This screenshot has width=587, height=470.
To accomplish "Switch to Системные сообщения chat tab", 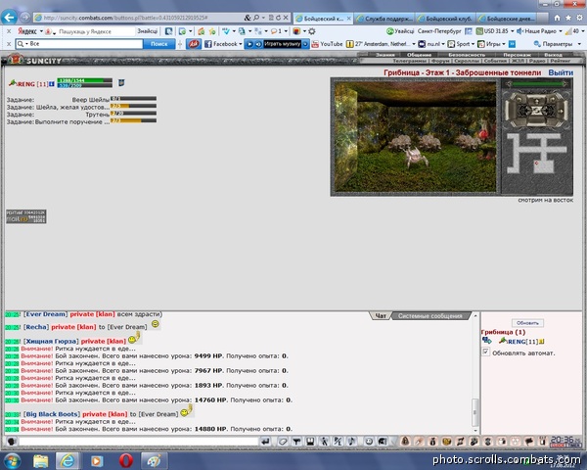I will tap(429, 316).
